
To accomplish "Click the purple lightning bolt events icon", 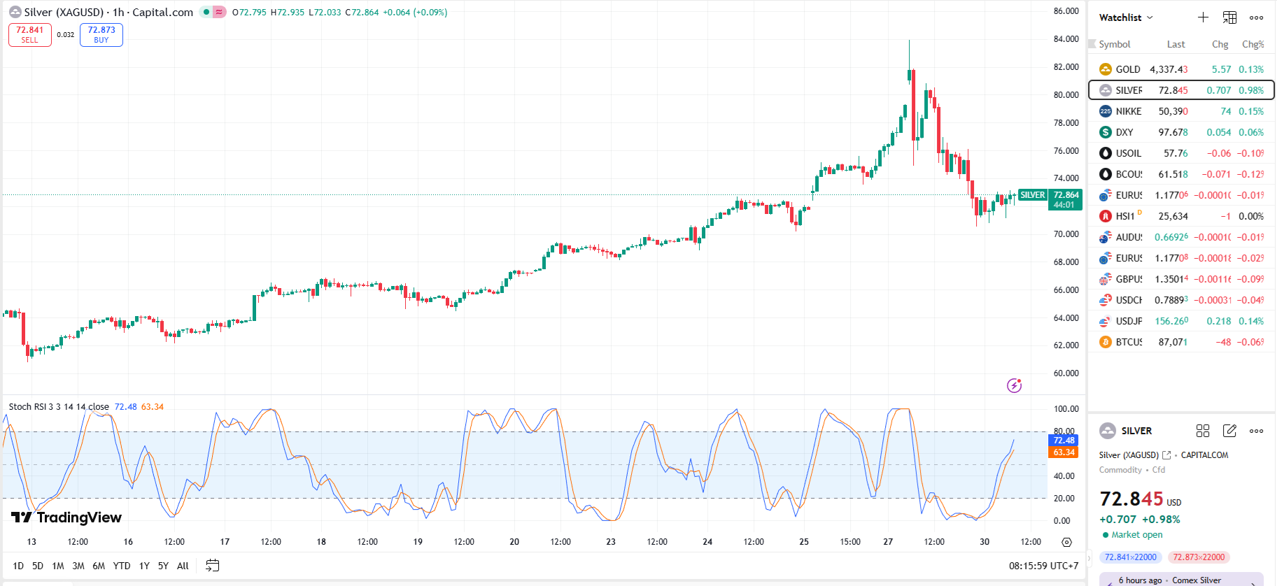I will tap(1014, 385).
